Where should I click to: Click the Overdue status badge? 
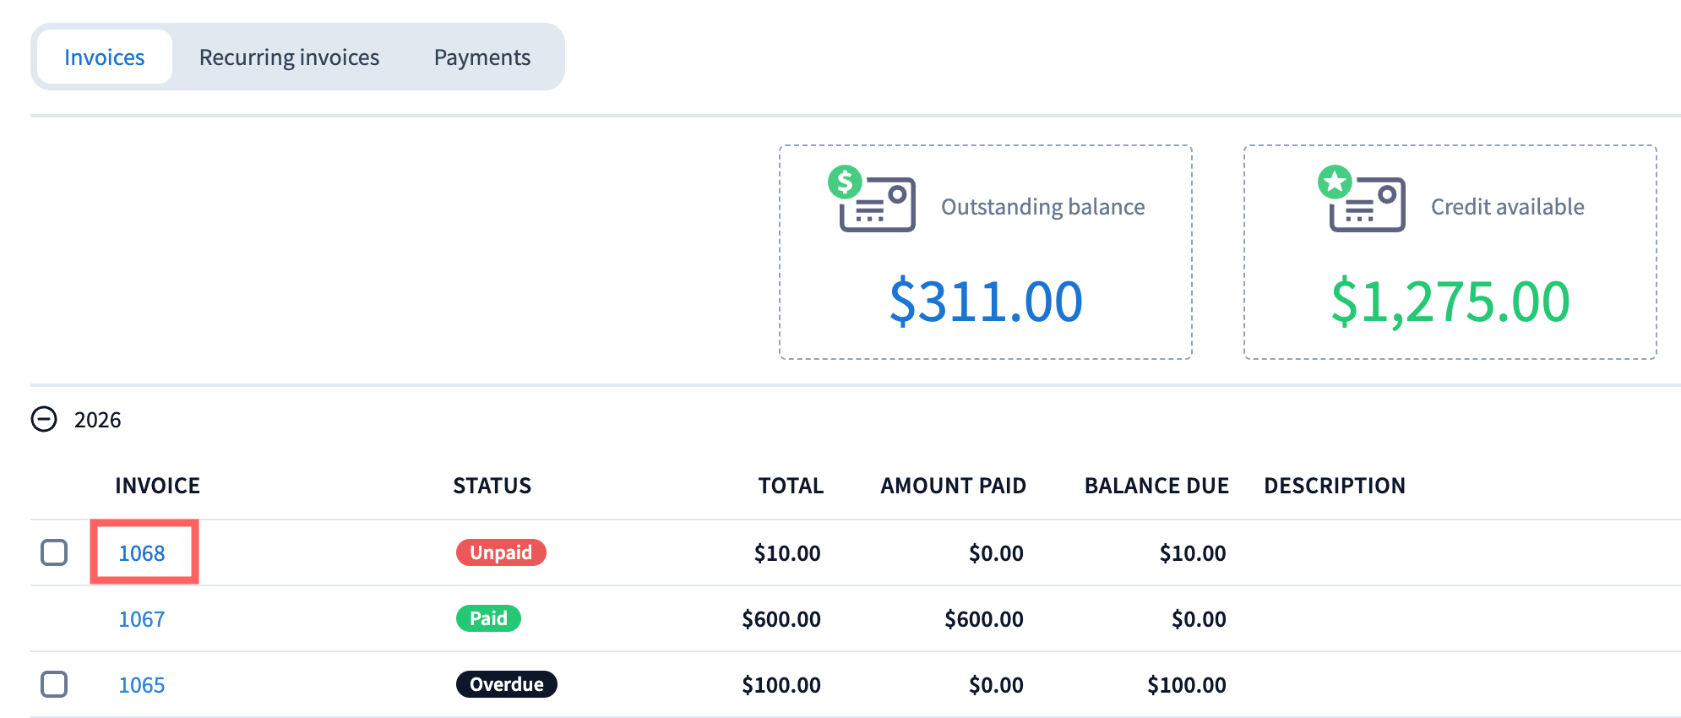[507, 684]
